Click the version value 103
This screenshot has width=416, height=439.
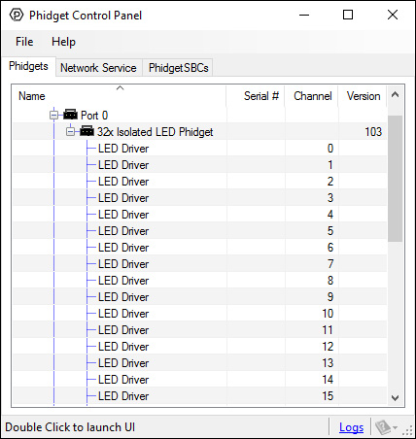coord(373,132)
